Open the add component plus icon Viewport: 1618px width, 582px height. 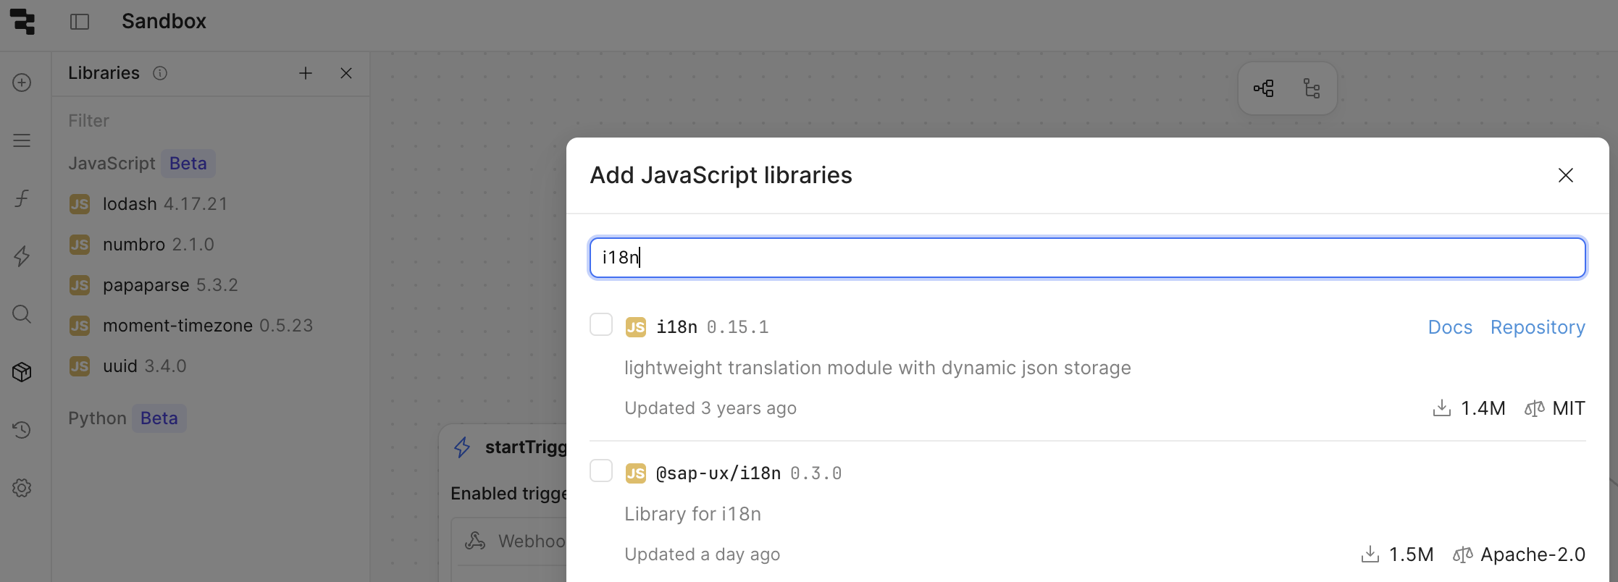click(22, 83)
